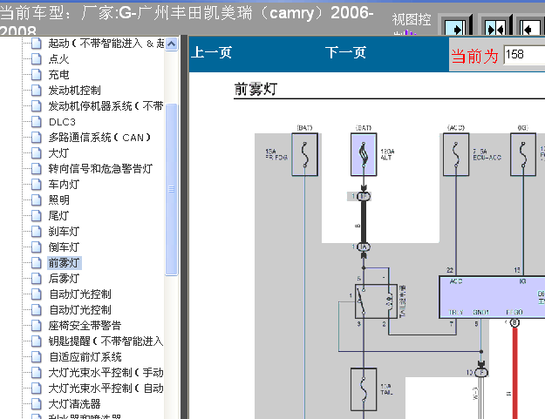Screen dimensions: 545x419
Task: Open 起动(不带智能进入 tree item
Action: pyautogui.click(x=106, y=44)
